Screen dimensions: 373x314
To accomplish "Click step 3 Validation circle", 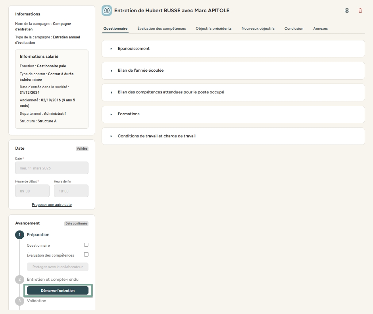I will tap(19, 301).
